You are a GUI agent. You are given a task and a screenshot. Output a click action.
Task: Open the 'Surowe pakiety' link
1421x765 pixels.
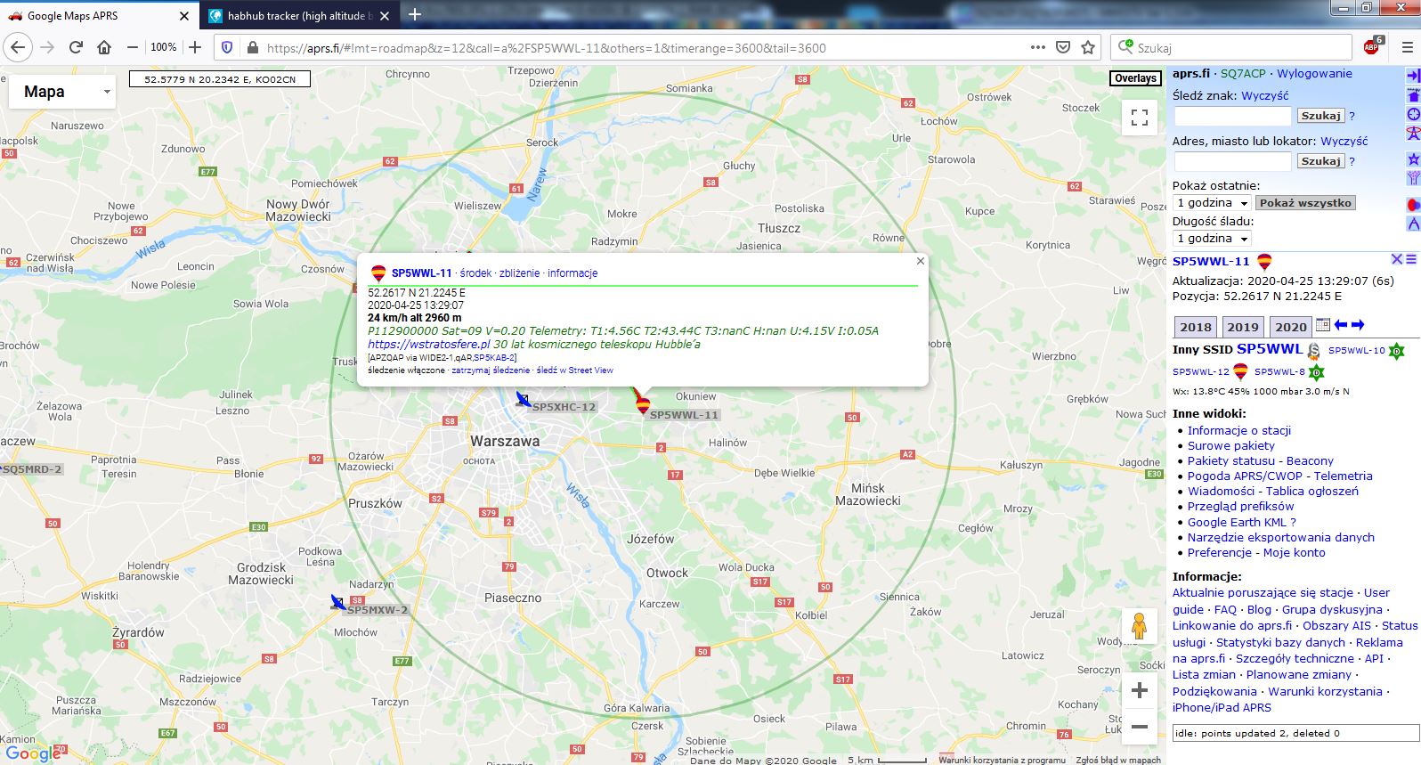coord(1230,446)
